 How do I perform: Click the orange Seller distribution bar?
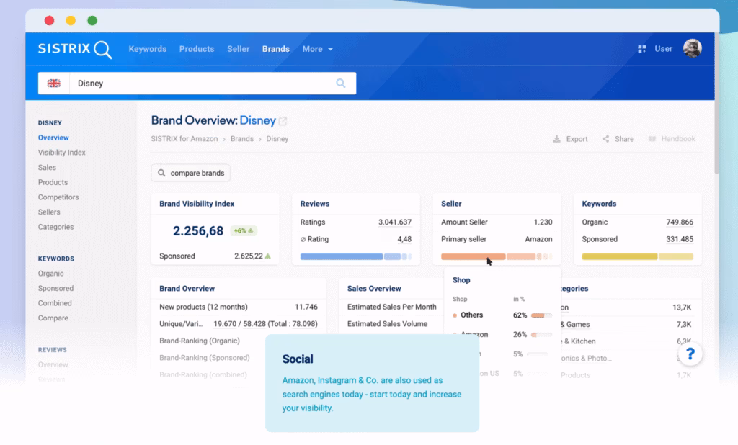tap(473, 256)
